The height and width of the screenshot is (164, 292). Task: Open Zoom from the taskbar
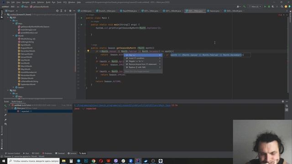click(x=131, y=161)
